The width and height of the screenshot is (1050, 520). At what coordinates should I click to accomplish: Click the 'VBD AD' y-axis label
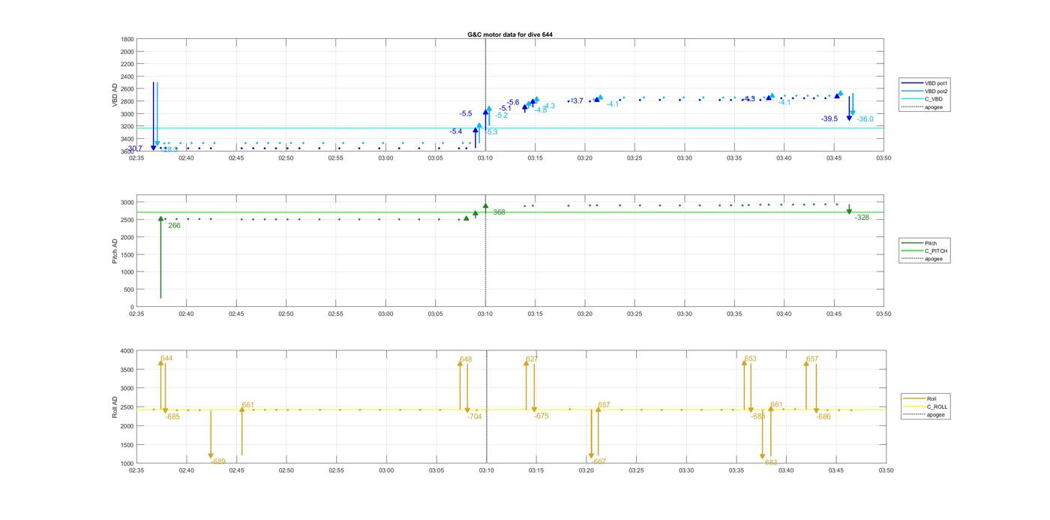pos(115,95)
